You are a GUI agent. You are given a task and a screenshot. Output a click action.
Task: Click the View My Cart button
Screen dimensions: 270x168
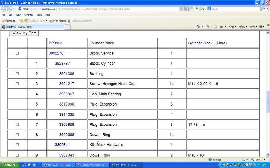[24, 33]
